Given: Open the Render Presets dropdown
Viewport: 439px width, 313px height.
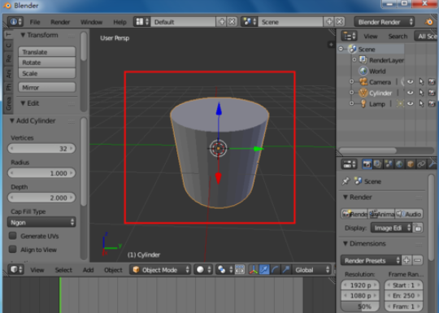Looking at the screenshot, I should [371, 260].
